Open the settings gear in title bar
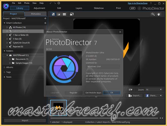 pos(59,3)
